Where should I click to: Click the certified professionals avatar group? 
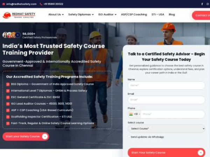pos(12,35)
